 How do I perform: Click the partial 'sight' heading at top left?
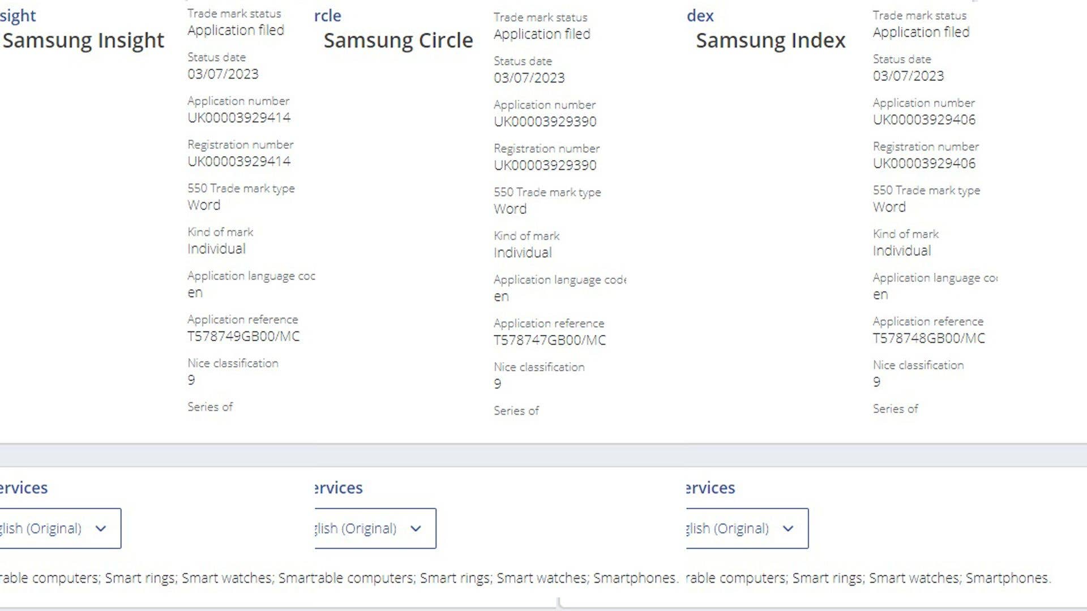(x=18, y=16)
